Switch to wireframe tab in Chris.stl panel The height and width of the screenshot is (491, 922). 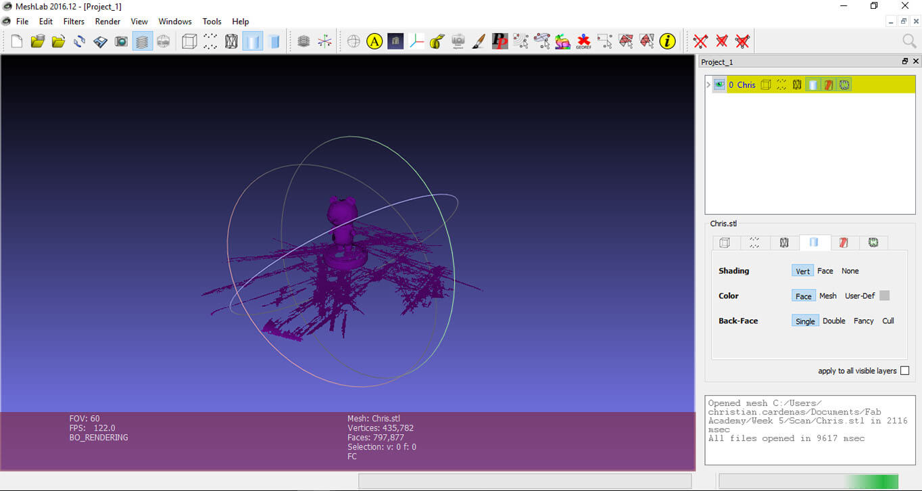pyautogui.click(x=784, y=242)
